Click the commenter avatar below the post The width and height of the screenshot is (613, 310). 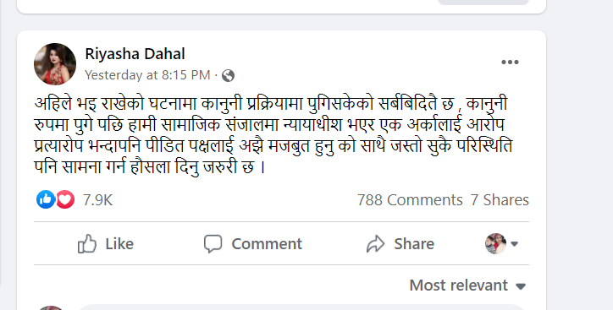(x=50, y=308)
